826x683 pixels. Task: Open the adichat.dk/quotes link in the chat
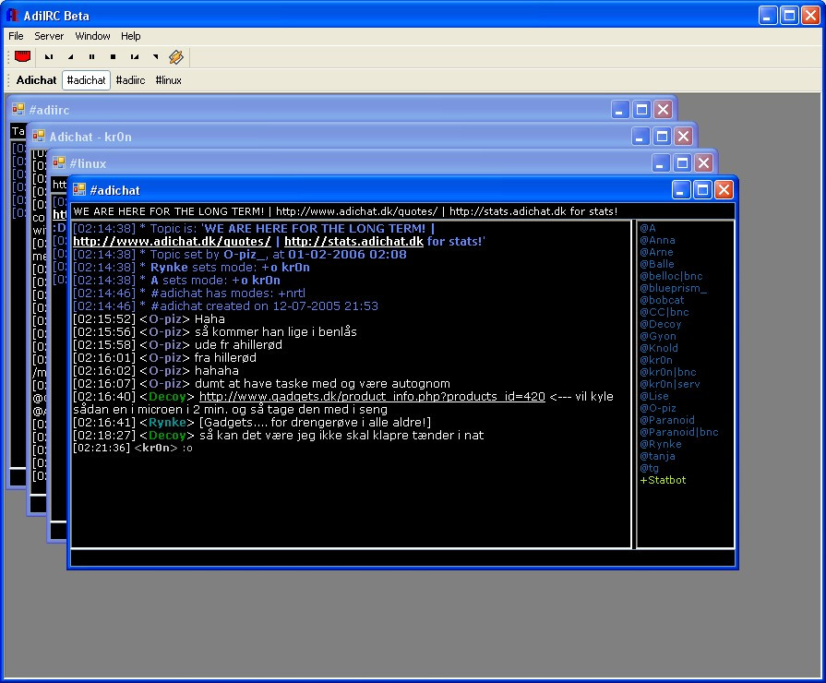tap(172, 242)
